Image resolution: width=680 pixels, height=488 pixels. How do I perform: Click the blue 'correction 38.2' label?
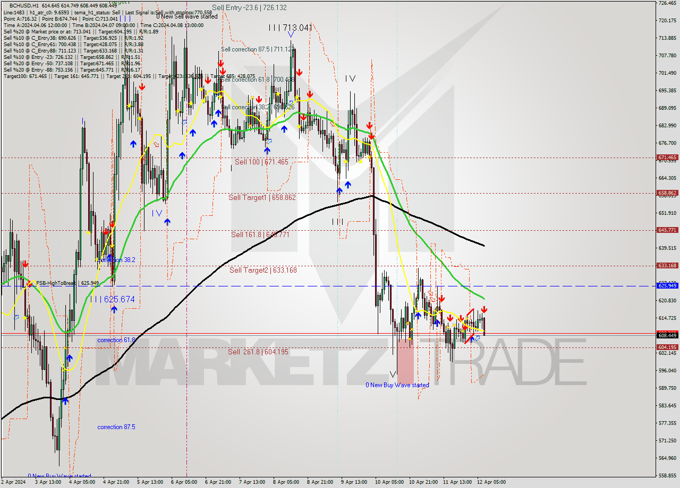[x=116, y=260]
